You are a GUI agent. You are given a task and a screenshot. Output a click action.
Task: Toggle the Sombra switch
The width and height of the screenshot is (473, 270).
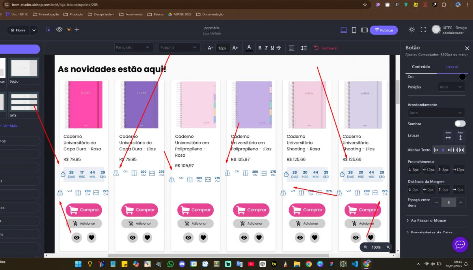point(460,124)
